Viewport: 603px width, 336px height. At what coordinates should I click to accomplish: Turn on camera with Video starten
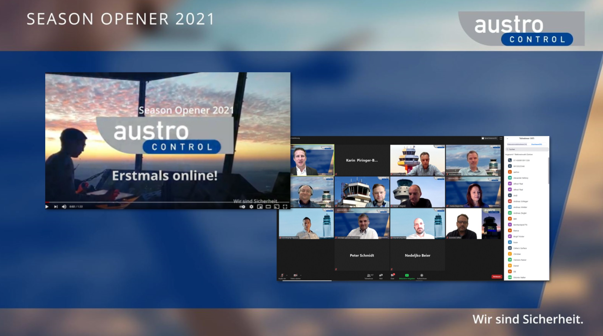click(x=295, y=277)
